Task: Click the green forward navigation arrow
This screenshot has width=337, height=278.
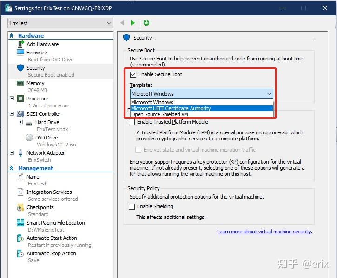Action: (x=132, y=23)
